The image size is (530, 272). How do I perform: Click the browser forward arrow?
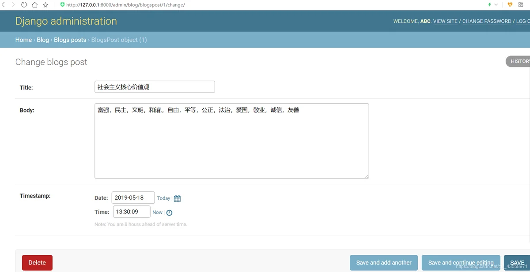(x=13, y=5)
